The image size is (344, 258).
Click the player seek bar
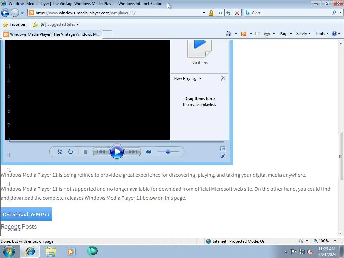pyautogui.click(x=117, y=142)
